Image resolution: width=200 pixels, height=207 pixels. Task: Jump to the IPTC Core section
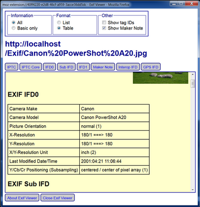coord(31,67)
